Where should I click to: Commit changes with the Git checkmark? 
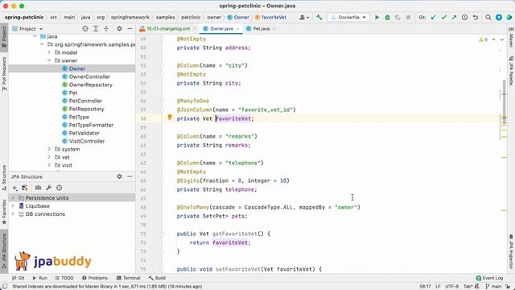tap(444, 17)
